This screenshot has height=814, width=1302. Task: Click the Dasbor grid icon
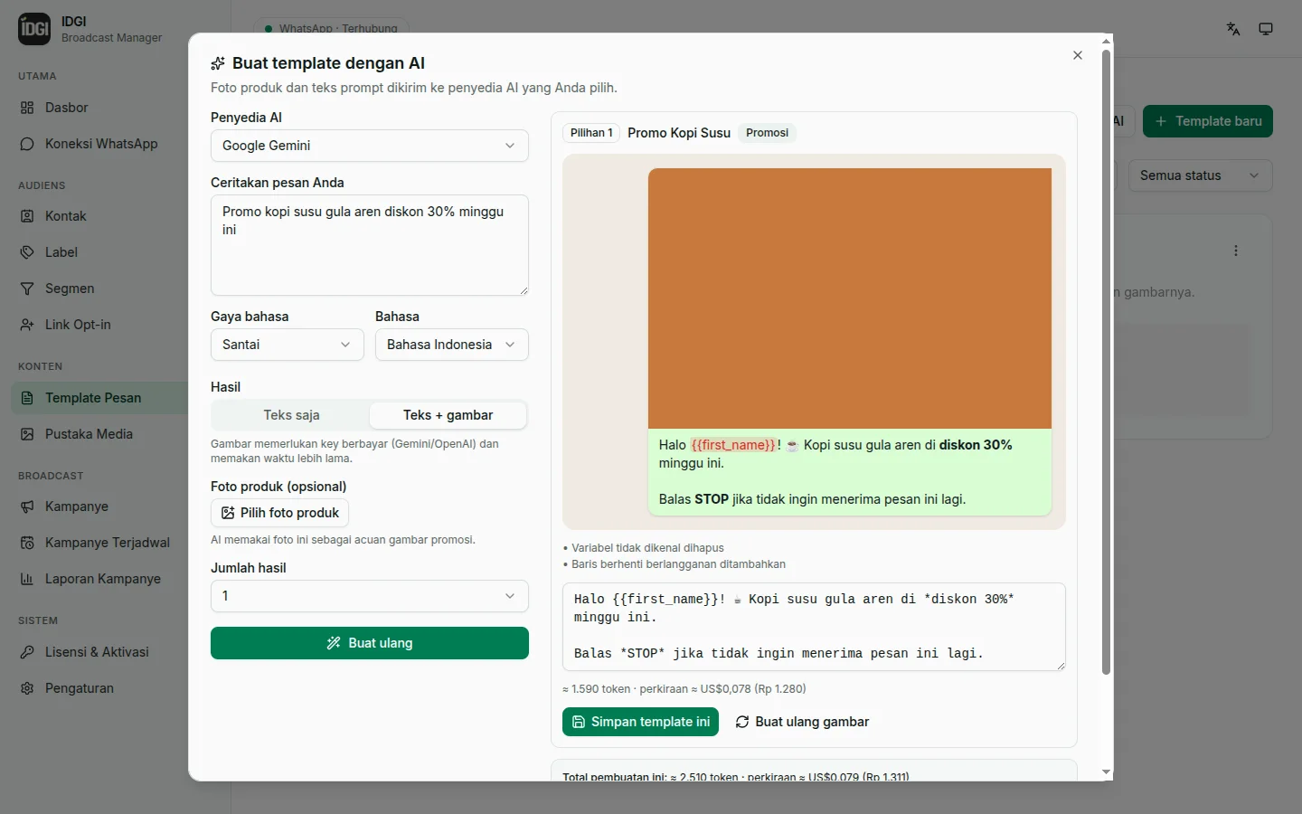(x=27, y=108)
